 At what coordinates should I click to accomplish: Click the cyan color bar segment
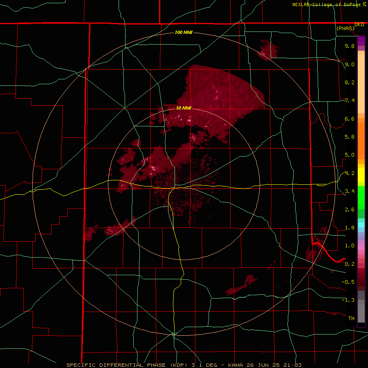point(361,224)
